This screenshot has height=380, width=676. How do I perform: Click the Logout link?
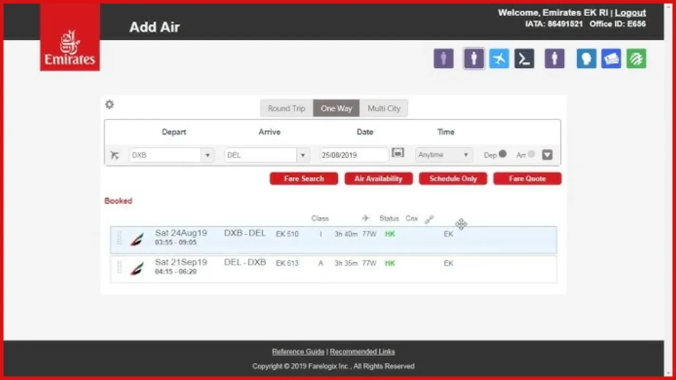click(630, 13)
